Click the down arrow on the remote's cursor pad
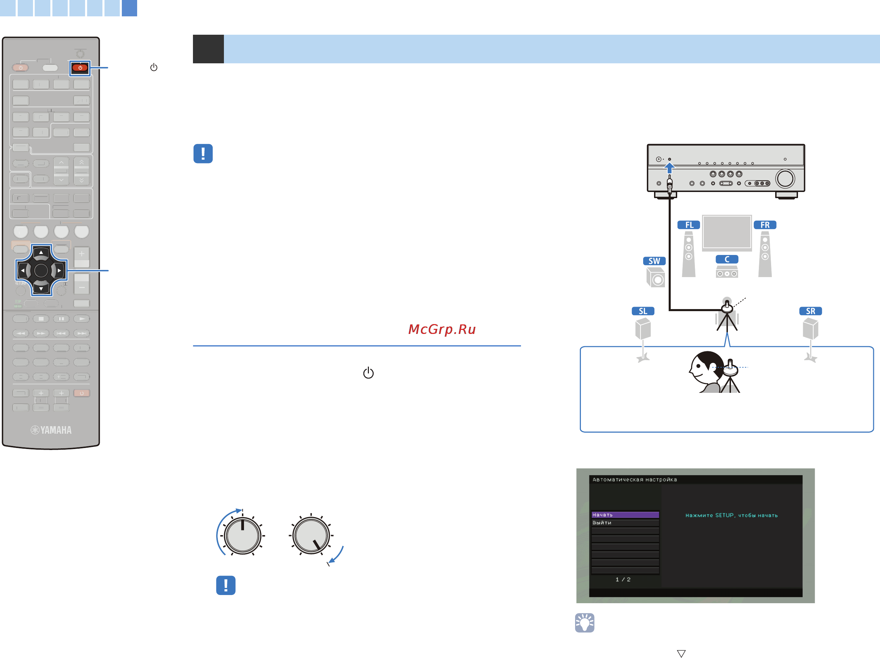 pyautogui.click(x=41, y=288)
